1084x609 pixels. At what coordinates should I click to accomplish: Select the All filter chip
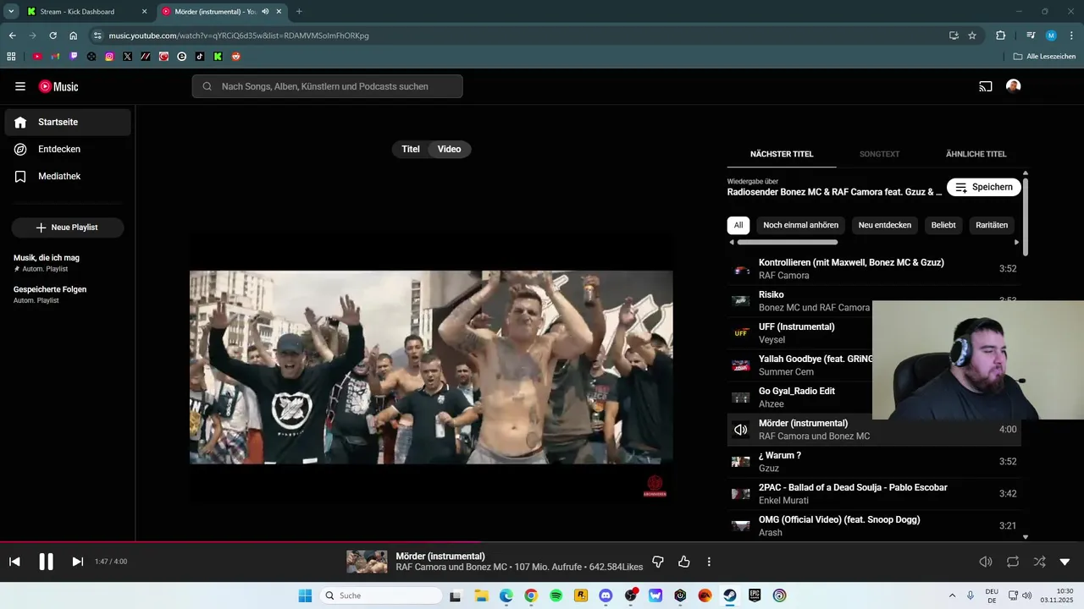738,225
